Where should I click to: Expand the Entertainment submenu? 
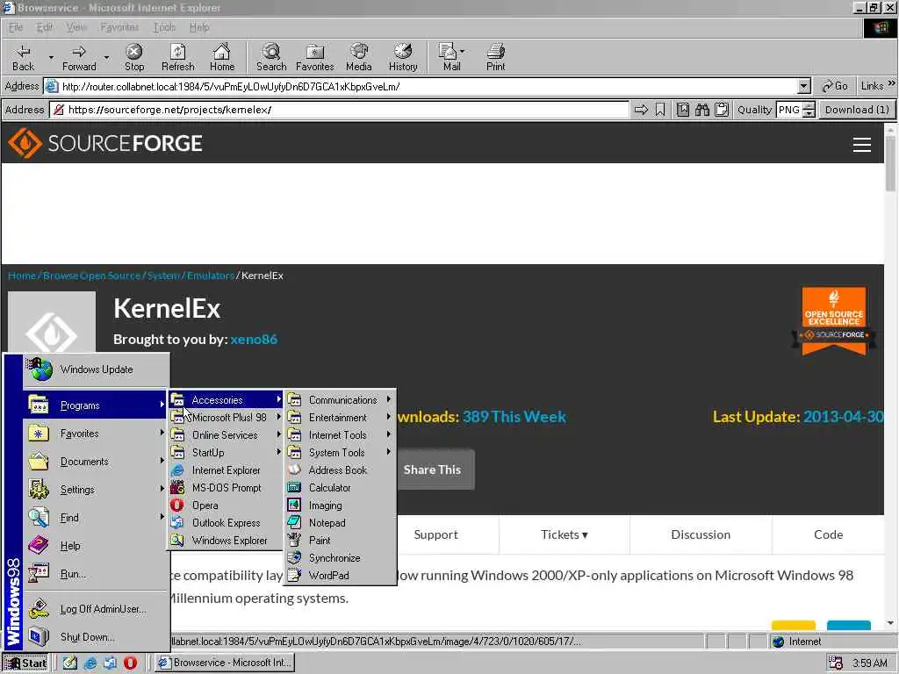coord(342,418)
